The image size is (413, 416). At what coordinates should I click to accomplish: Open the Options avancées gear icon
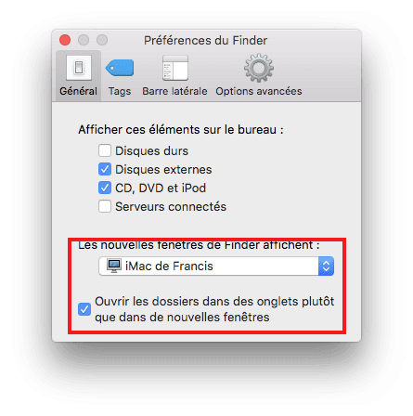click(259, 68)
